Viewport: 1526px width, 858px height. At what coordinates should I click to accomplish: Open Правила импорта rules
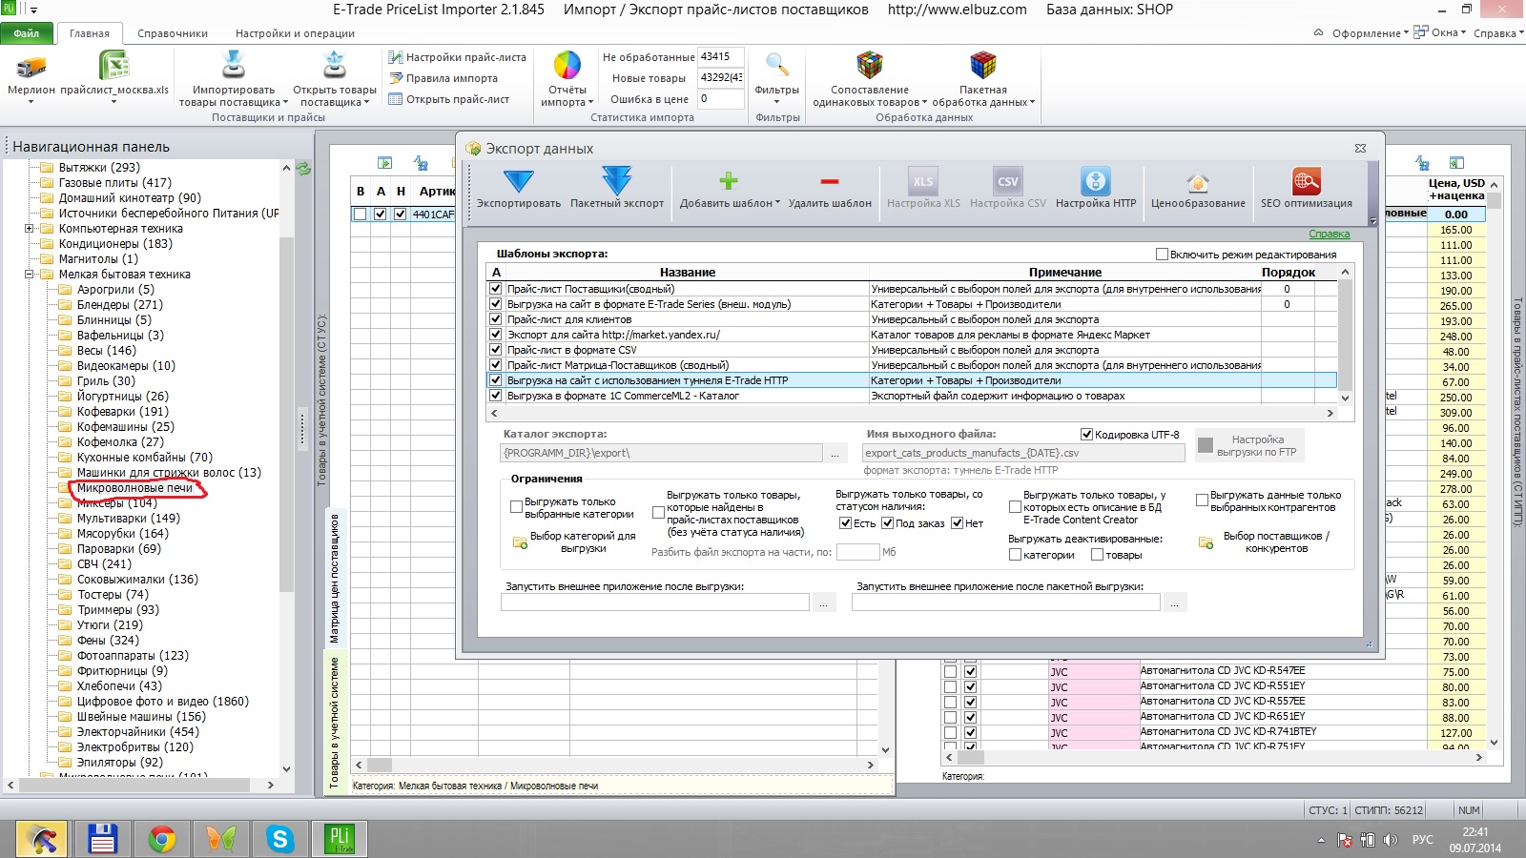pyautogui.click(x=443, y=78)
